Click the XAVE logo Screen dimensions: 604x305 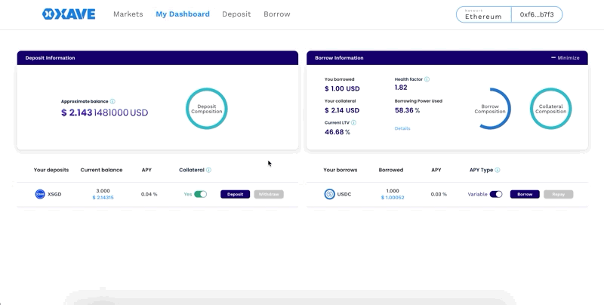tap(68, 14)
